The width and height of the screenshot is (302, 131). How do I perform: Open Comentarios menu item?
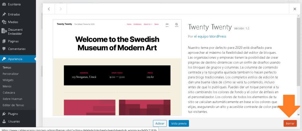point(17,49)
